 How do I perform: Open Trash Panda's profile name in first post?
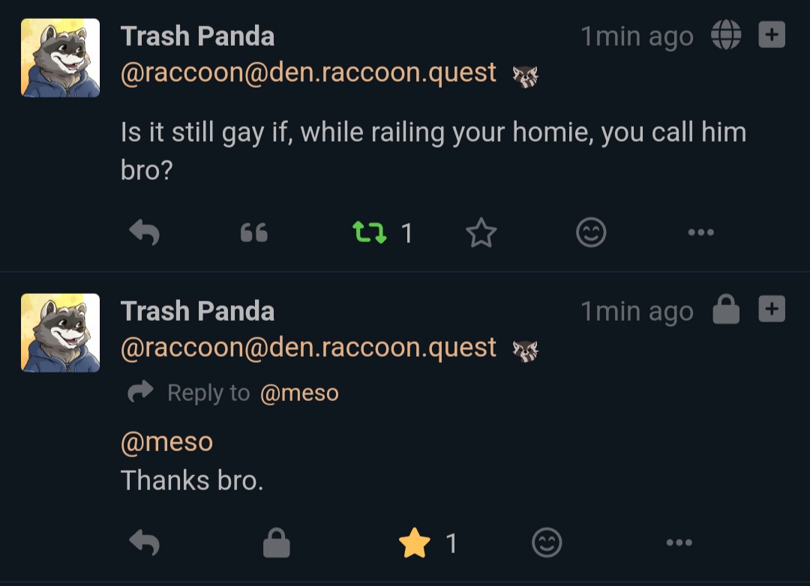(197, 36)
